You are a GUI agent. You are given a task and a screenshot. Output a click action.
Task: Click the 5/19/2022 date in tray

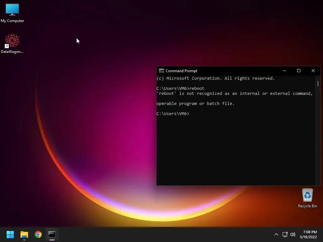pyautogui.click(x=308, y=237)
